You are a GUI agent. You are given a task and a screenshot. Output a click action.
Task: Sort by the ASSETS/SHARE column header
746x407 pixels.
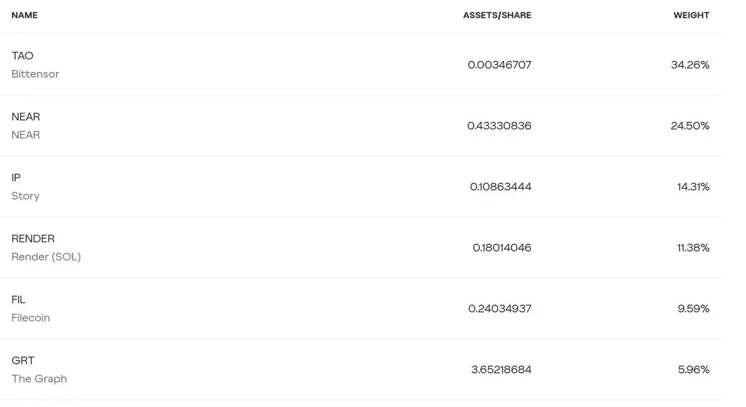[497, 15]
